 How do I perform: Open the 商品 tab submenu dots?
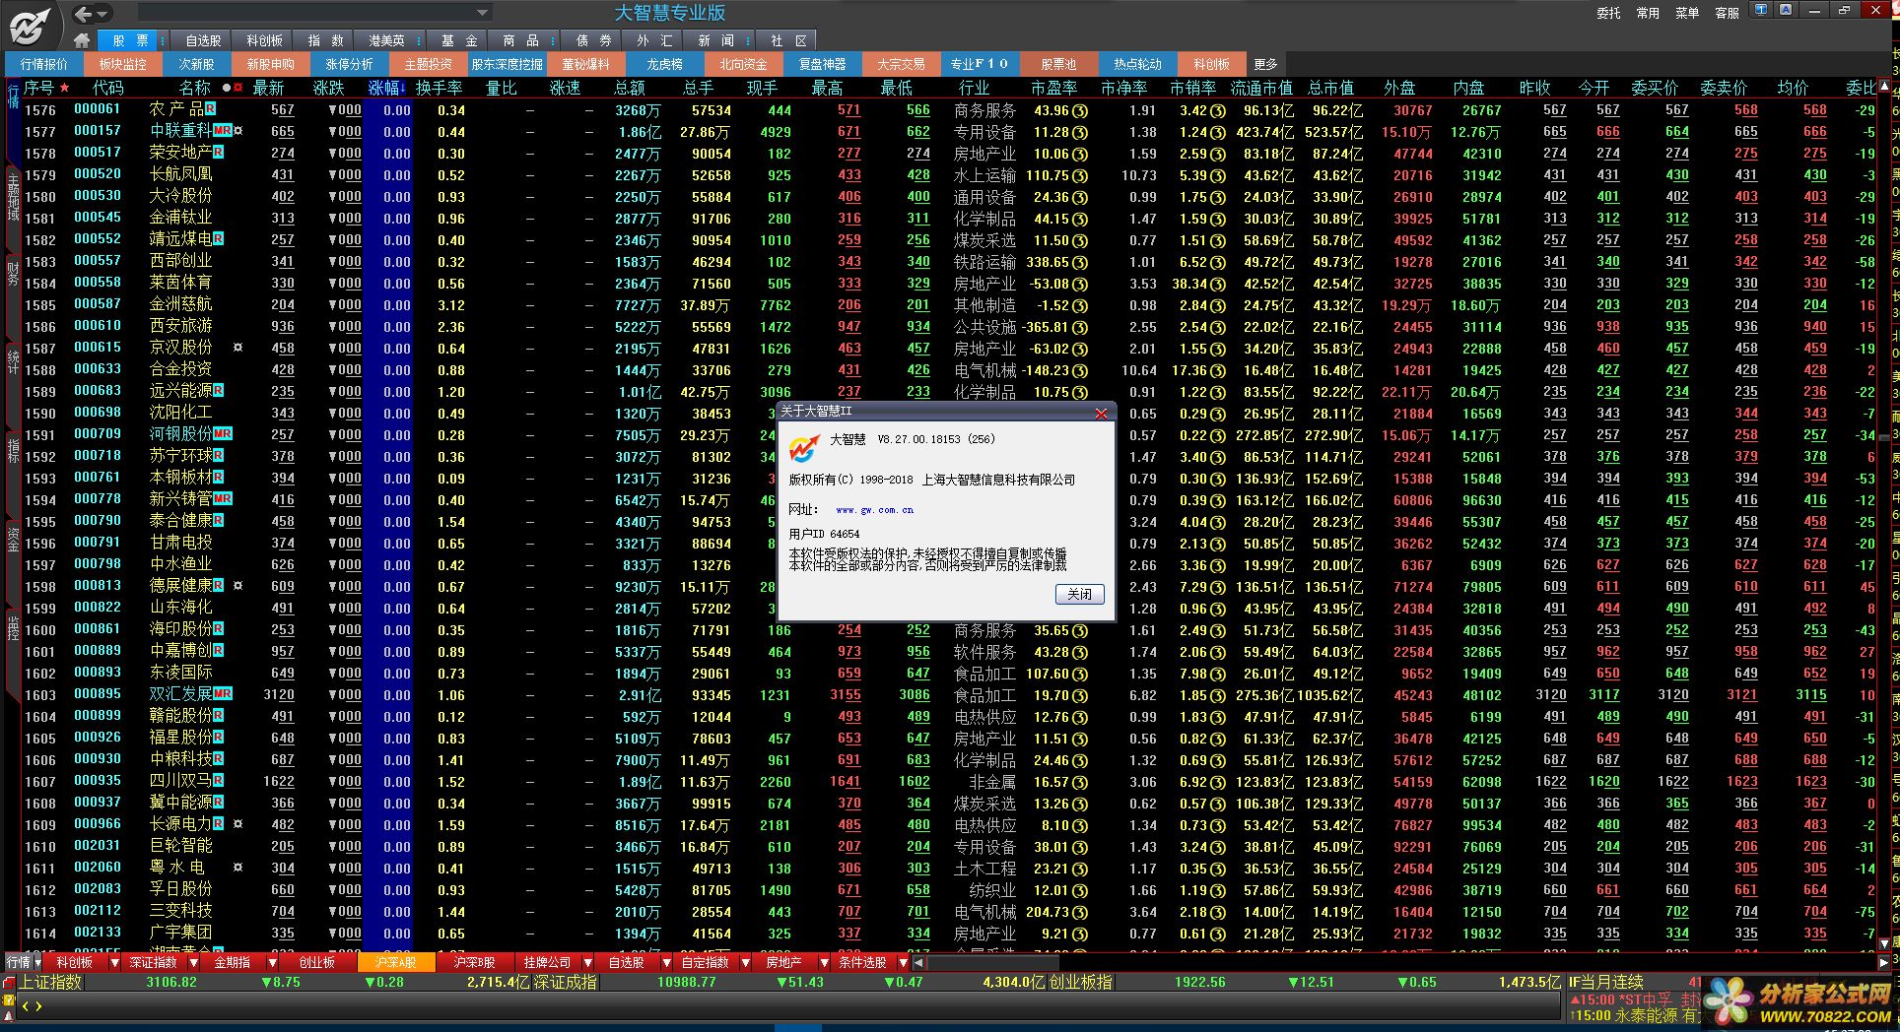pos(555,40)
